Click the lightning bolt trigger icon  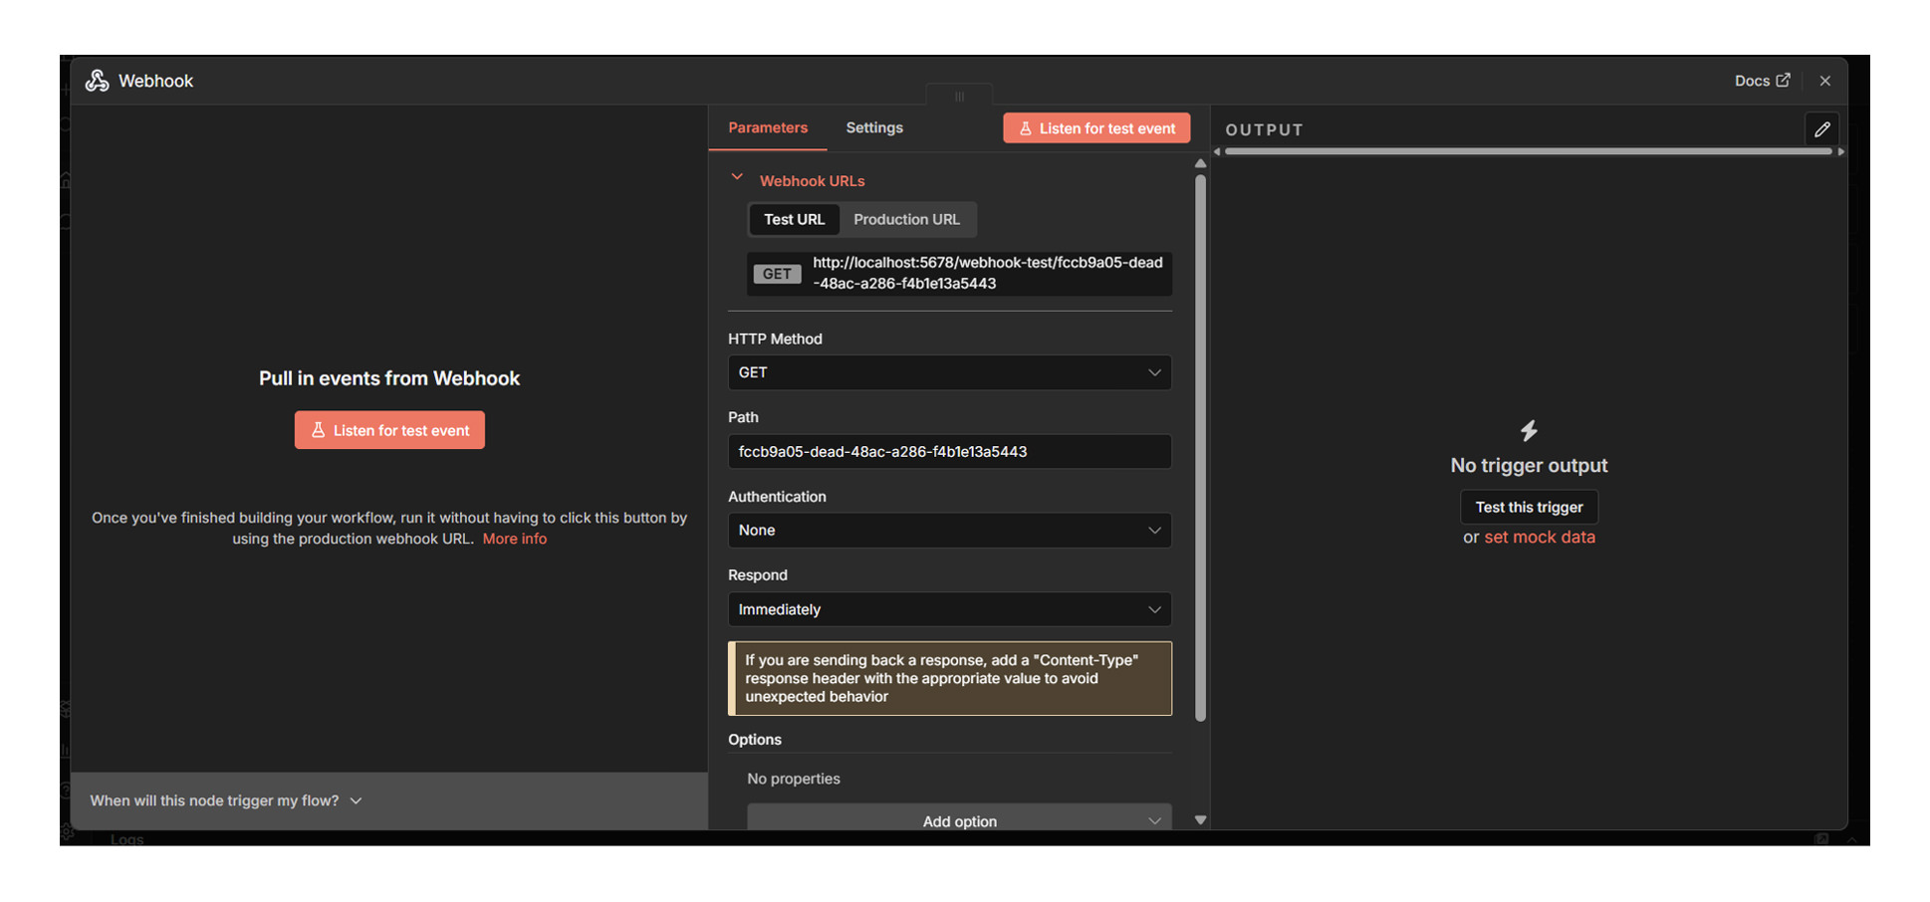click(1529, 430)
